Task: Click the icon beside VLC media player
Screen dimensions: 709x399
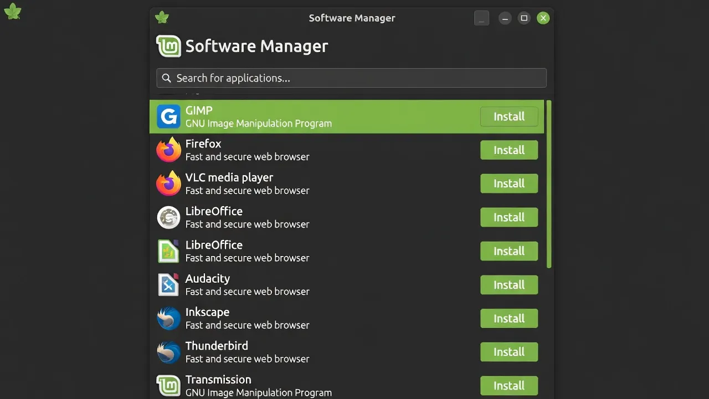Action: coord(168,183)
